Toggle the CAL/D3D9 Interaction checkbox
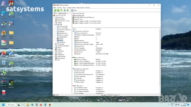 tap(75, 88)
